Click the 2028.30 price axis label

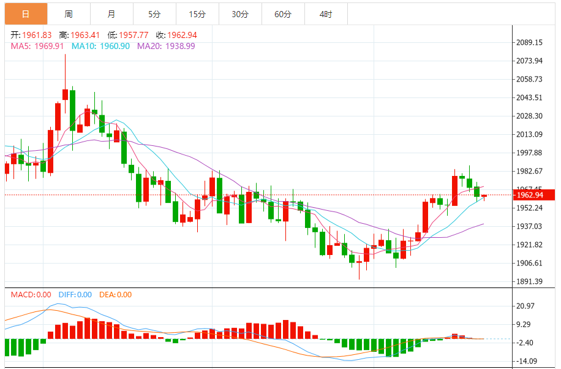(x=529, y=116)
